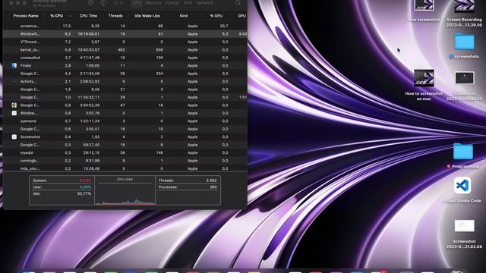The image size is (486, 273).
Task: Click the stop process icon in Activity Monitor toolbar
Action: click(x=90, y=3)
